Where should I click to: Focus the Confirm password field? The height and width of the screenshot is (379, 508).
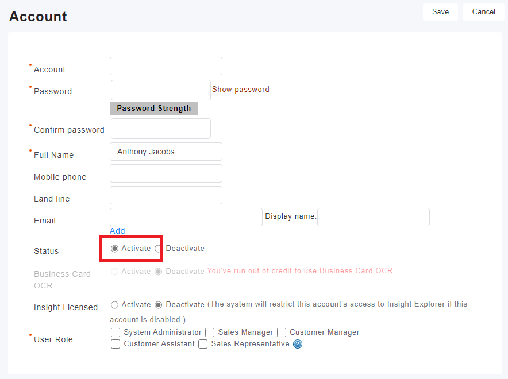coord(161,129)
